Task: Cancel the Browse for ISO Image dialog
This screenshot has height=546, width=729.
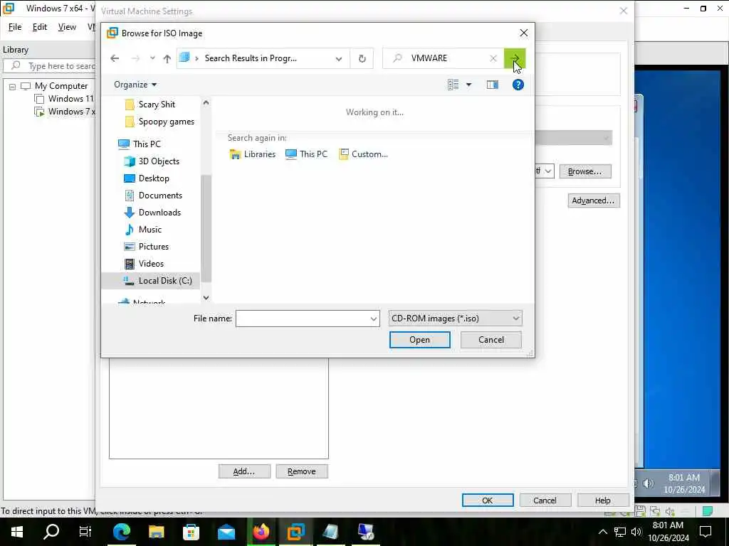Action: click(491, 340)
